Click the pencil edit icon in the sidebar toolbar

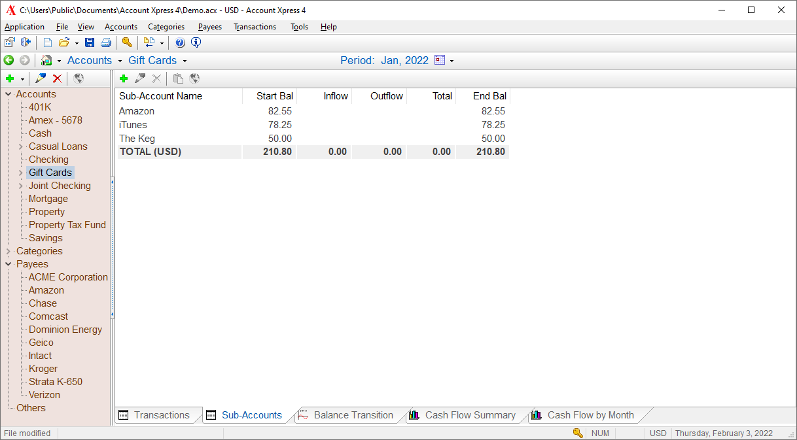click(x=41, y=78)
